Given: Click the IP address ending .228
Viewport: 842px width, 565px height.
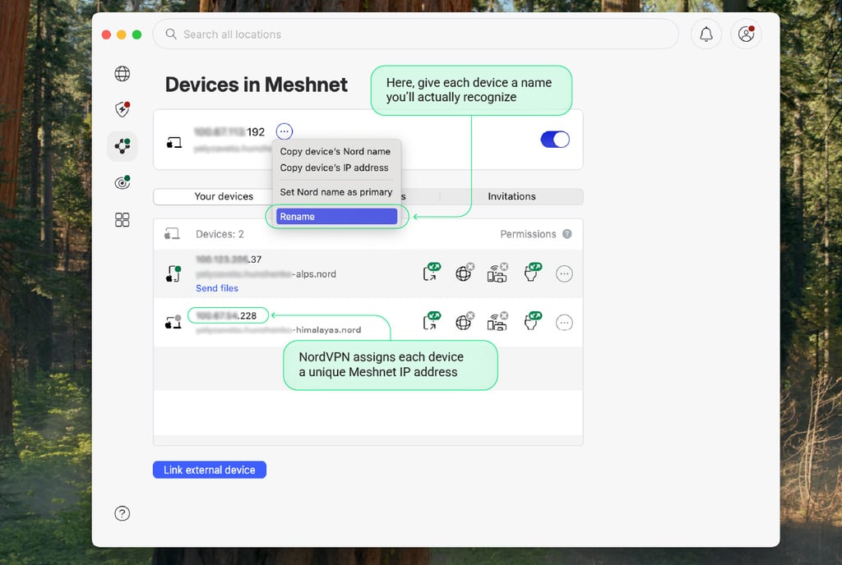Looking at the screenshot, I should (226, 315).
